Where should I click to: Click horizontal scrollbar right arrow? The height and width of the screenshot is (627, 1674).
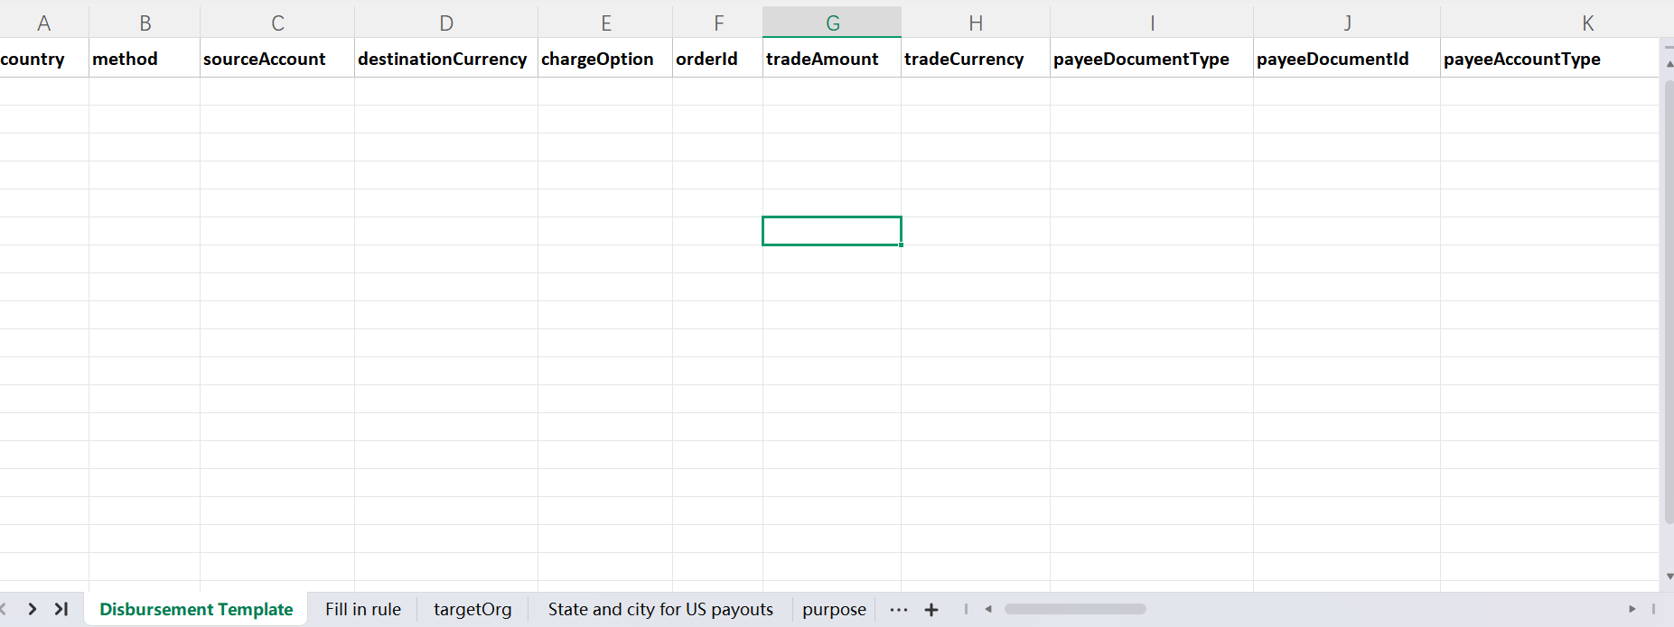pyautogui.click(x=1632, y=609)
